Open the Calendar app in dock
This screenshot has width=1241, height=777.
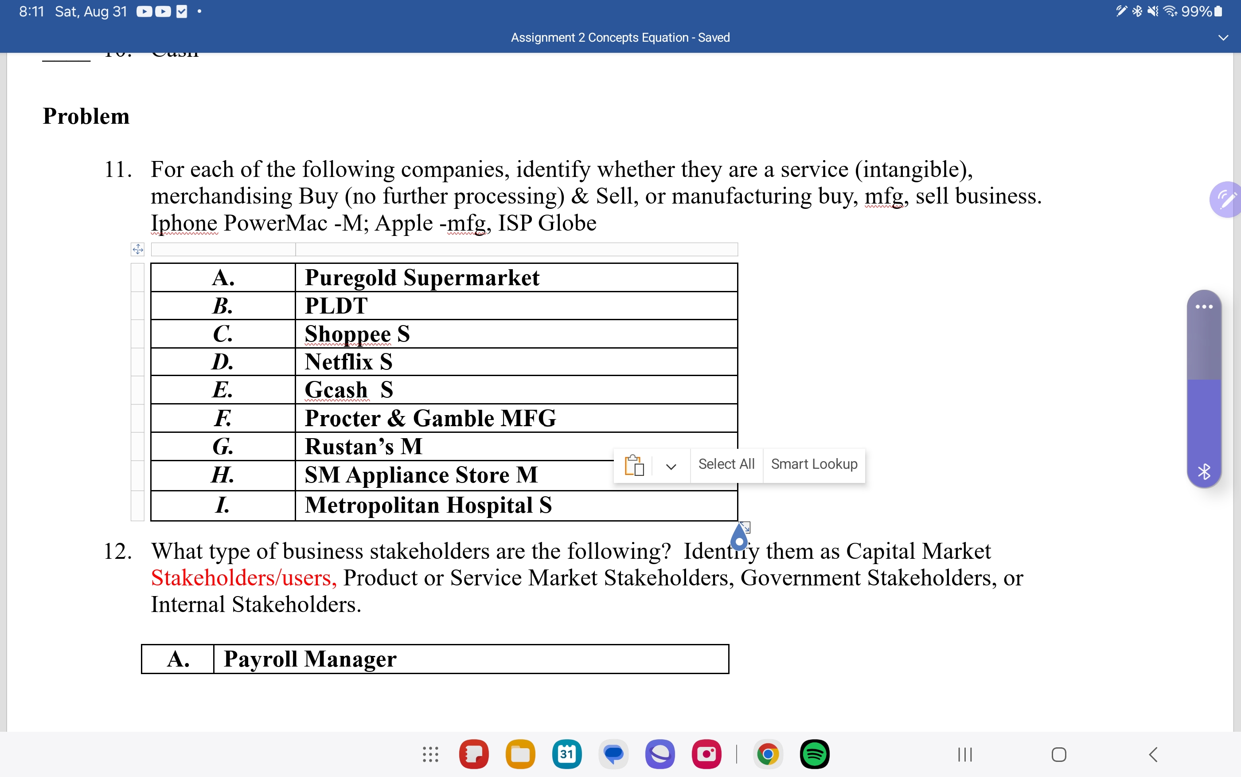(567, 754)
